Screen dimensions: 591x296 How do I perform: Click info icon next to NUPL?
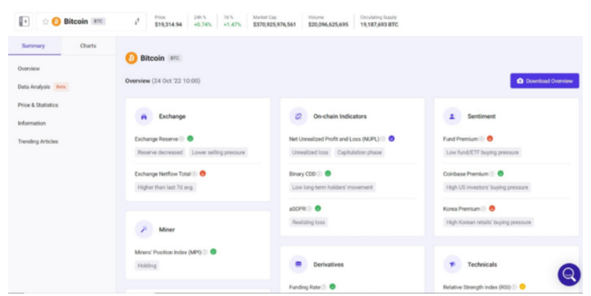(x=383, y=139)
